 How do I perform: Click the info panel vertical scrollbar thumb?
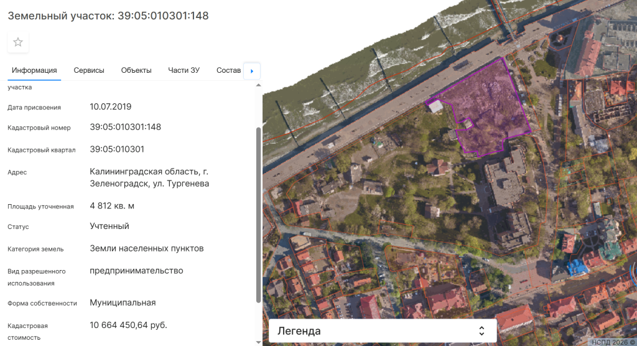point(259,215)
